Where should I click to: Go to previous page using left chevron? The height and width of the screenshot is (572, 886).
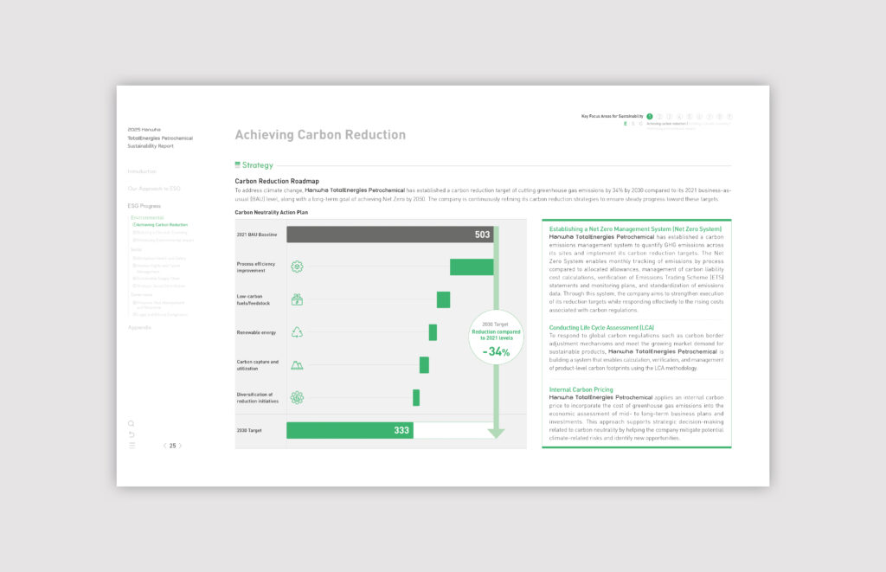click(164, 446)
